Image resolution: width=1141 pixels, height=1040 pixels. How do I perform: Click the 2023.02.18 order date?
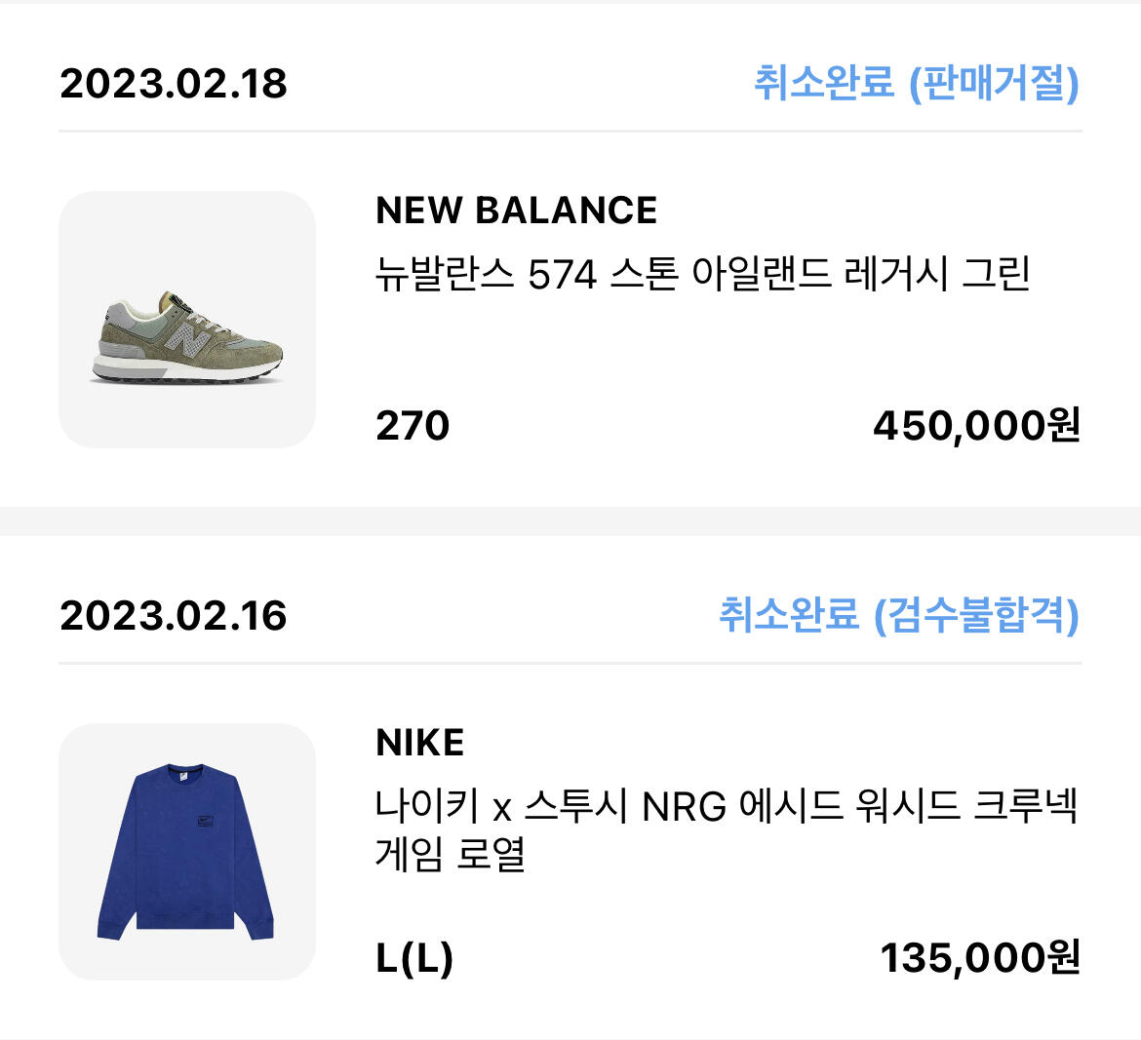click(x=174, y=83)
